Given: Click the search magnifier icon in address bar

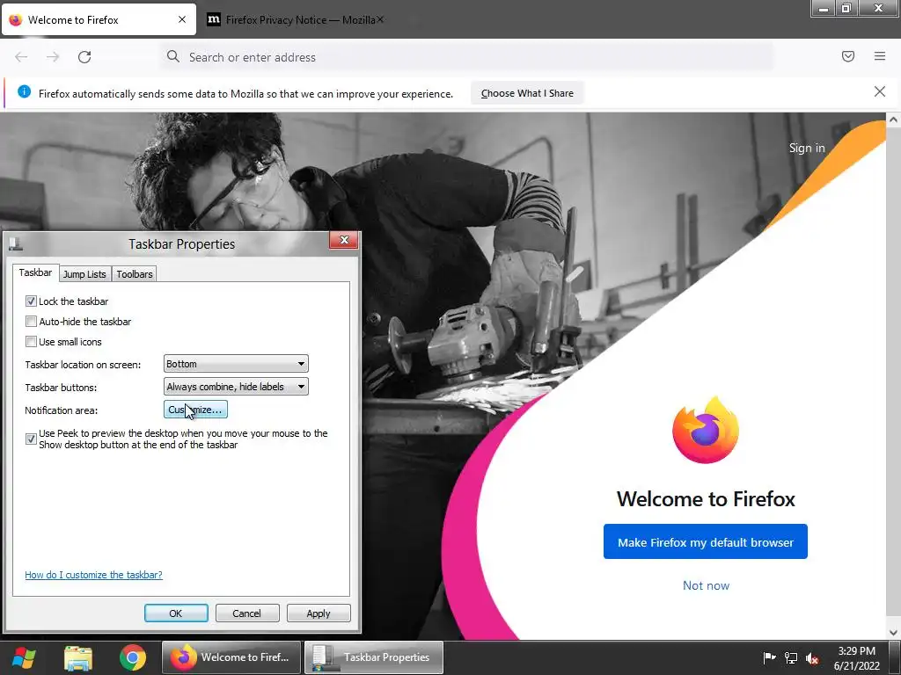Looking at the screenshot, I should [173, 56].
